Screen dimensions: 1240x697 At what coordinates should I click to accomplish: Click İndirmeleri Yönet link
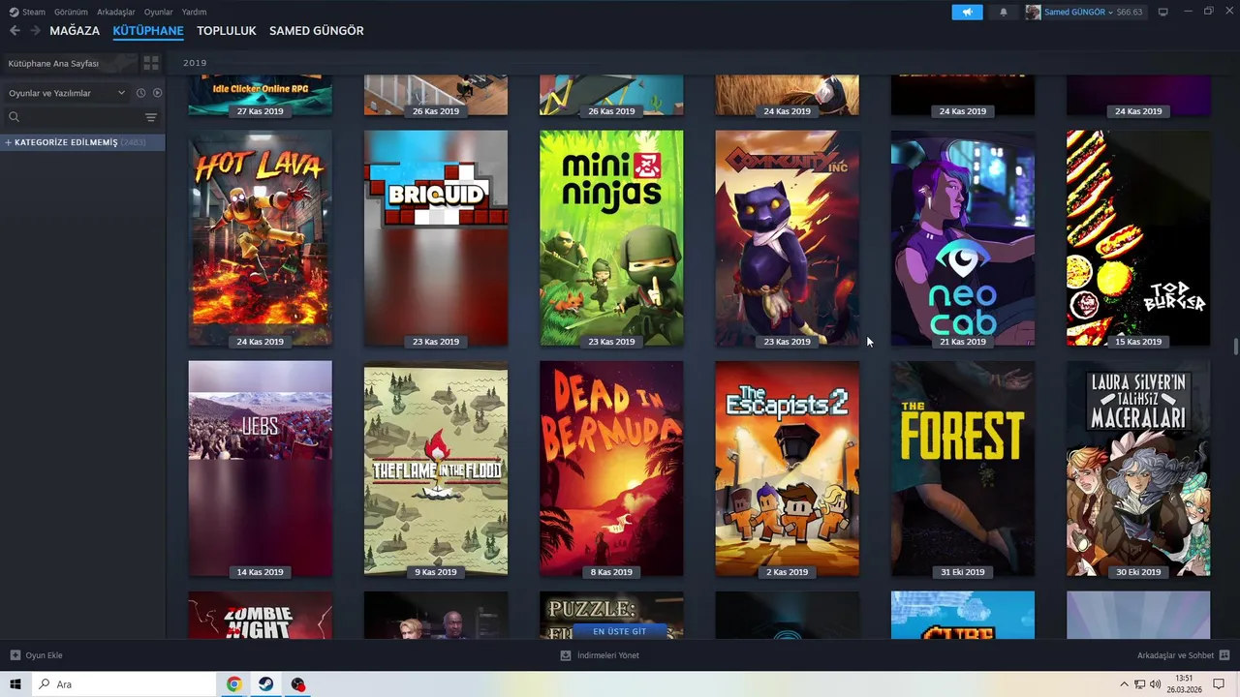point(607,655)
